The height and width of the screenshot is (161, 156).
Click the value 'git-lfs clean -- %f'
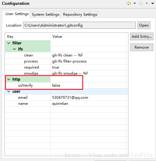pos(67,55)
